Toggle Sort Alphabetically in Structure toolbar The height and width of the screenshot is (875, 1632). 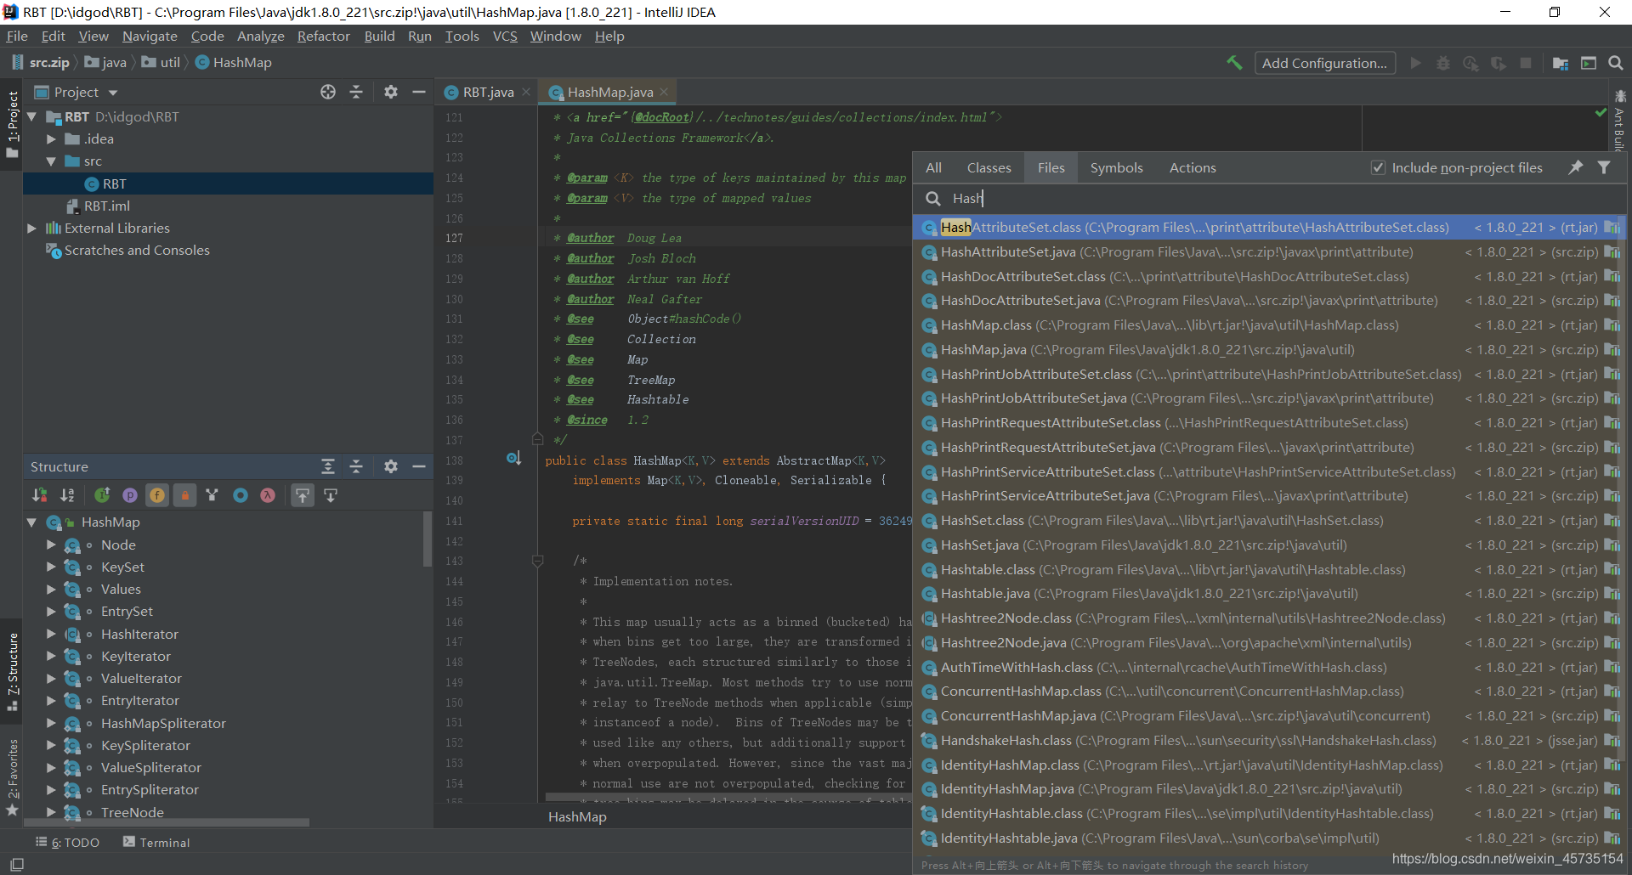tap(67, 495)
